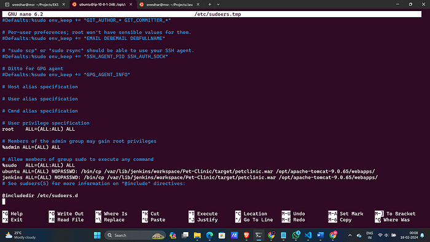Open the volume control in tray
Screen dimensions: 430x242
click(x=386, y=235)
